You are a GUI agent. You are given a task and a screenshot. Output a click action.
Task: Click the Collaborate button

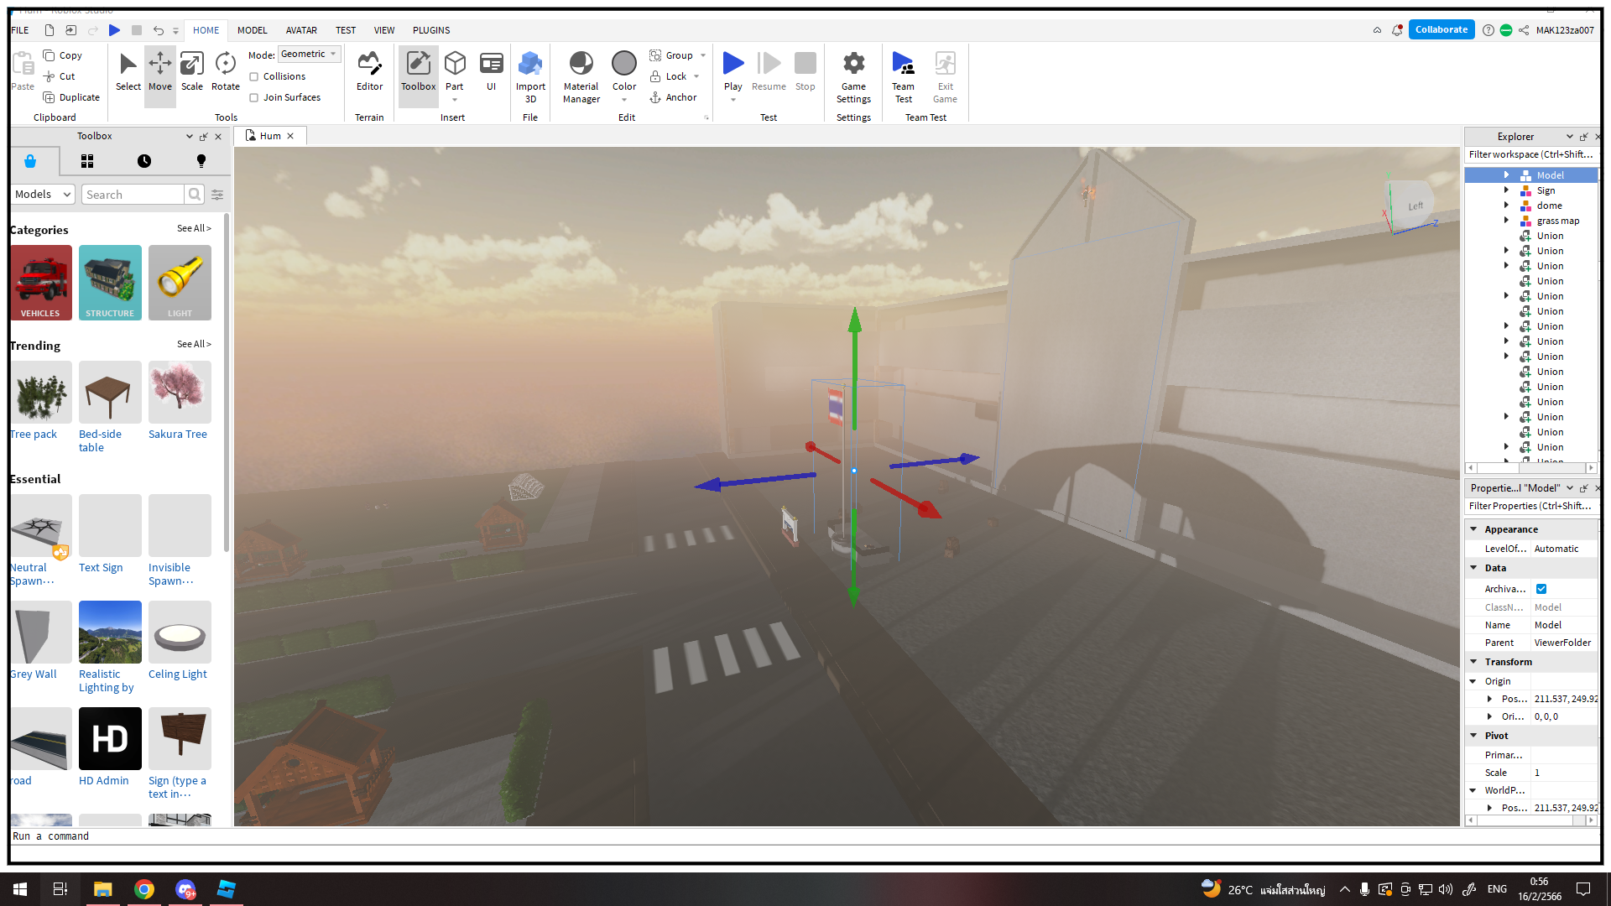pos(1441,30)
